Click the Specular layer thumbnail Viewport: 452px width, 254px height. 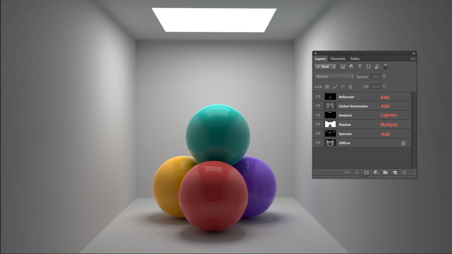click(330, 134)
